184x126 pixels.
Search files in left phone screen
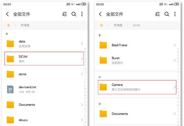[x=74, y=14]
